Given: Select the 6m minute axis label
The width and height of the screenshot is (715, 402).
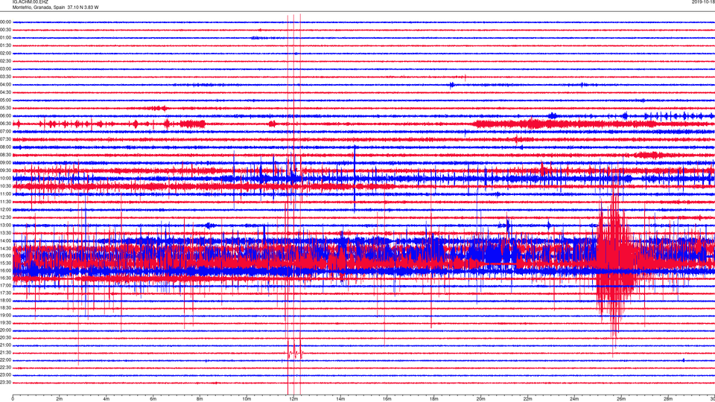Looking at the screenshot, I should (x=153, y=399).
